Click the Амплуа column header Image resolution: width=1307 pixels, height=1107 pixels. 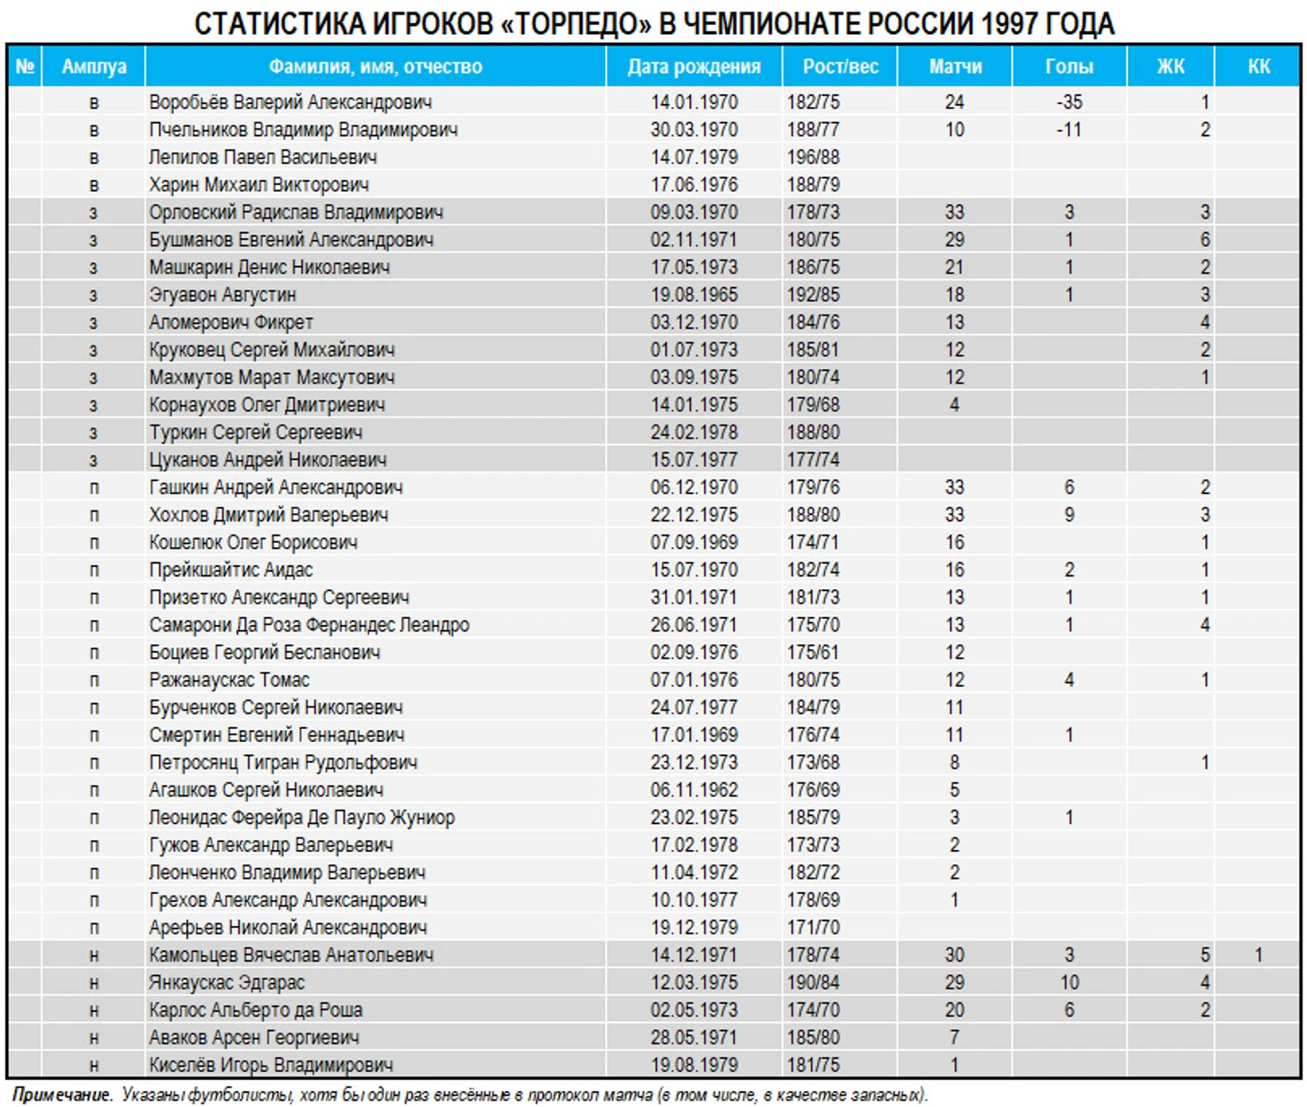[94, 66]
